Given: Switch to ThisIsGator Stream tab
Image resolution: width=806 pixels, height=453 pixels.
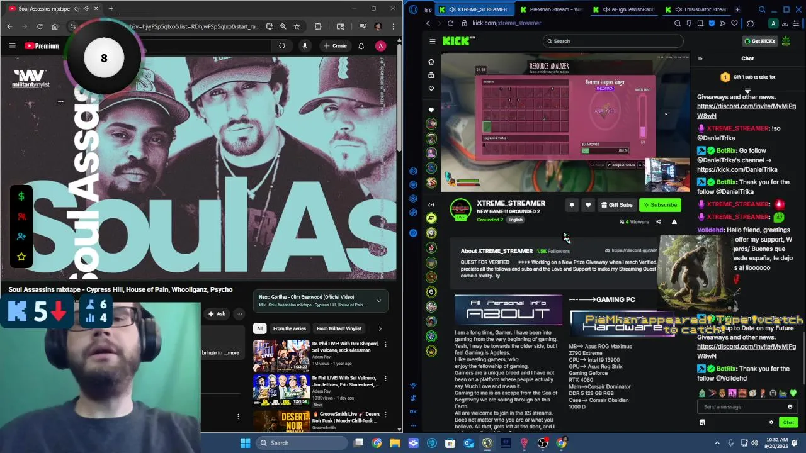Looking at the screenshot, I should coord(698,9).
